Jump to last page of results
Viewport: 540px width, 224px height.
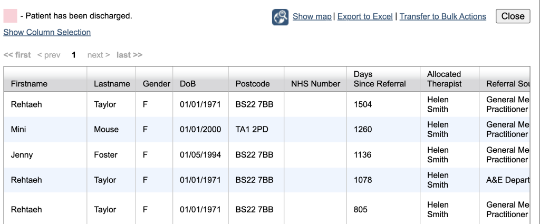(129, 55)
